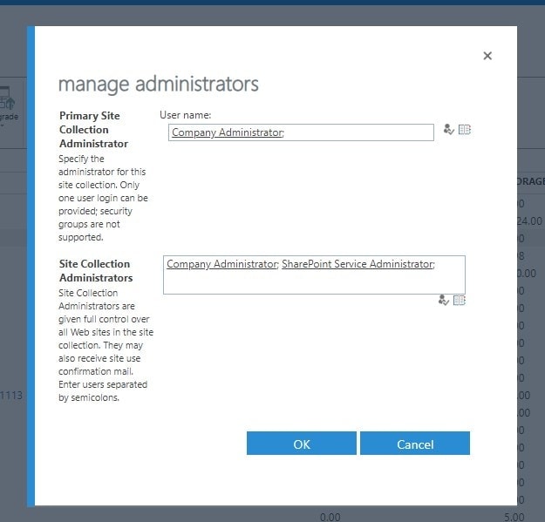This screenshot has height=522, width=545.
Task: Click the 24.00 storage value behind dialog
Action: point(529,221)
